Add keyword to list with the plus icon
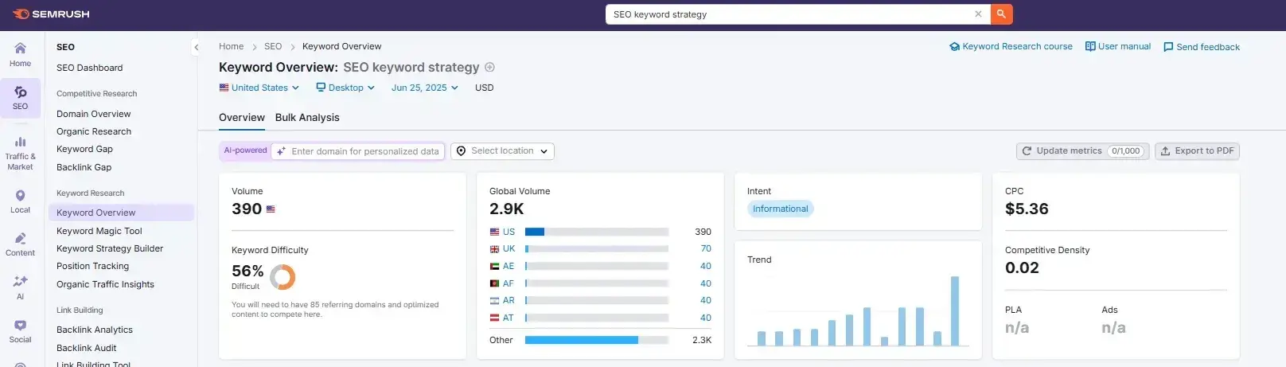This screenshot has height=367, width=1286. [x=490, y=67]
